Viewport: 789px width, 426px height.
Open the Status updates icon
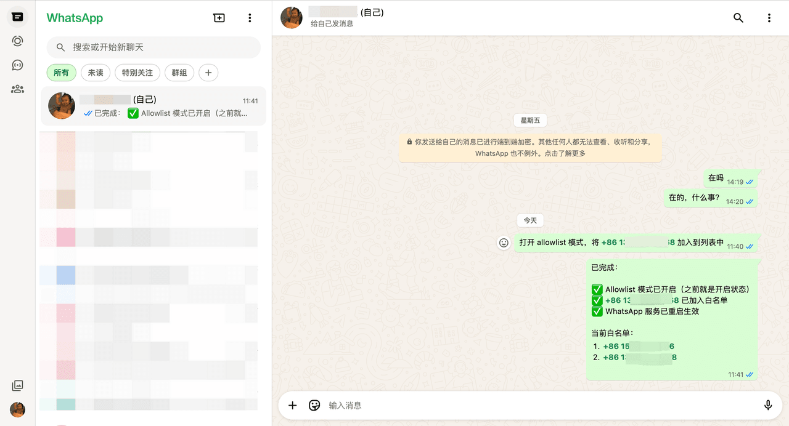click(17, 41)
